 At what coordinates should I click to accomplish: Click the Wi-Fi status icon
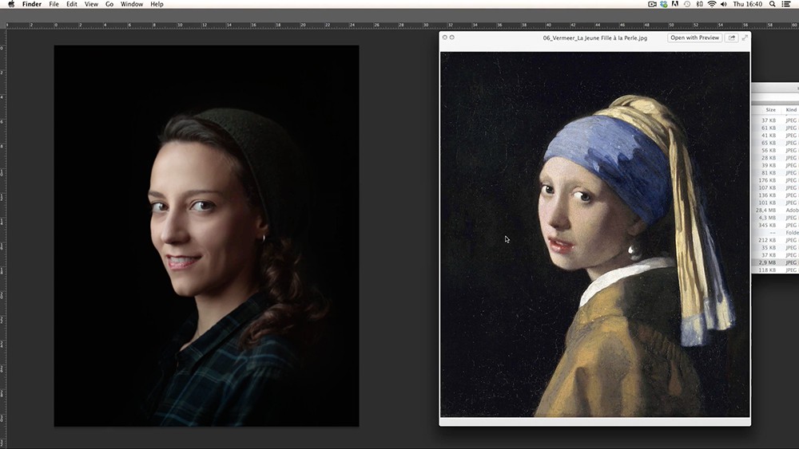pos(712,4)
